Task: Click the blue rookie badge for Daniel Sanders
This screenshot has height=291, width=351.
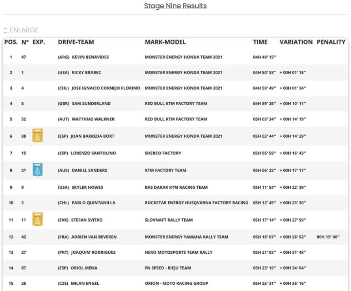Action: [38, 170]
